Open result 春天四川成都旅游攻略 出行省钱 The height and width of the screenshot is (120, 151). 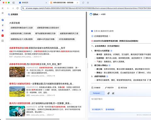point(40,103)
